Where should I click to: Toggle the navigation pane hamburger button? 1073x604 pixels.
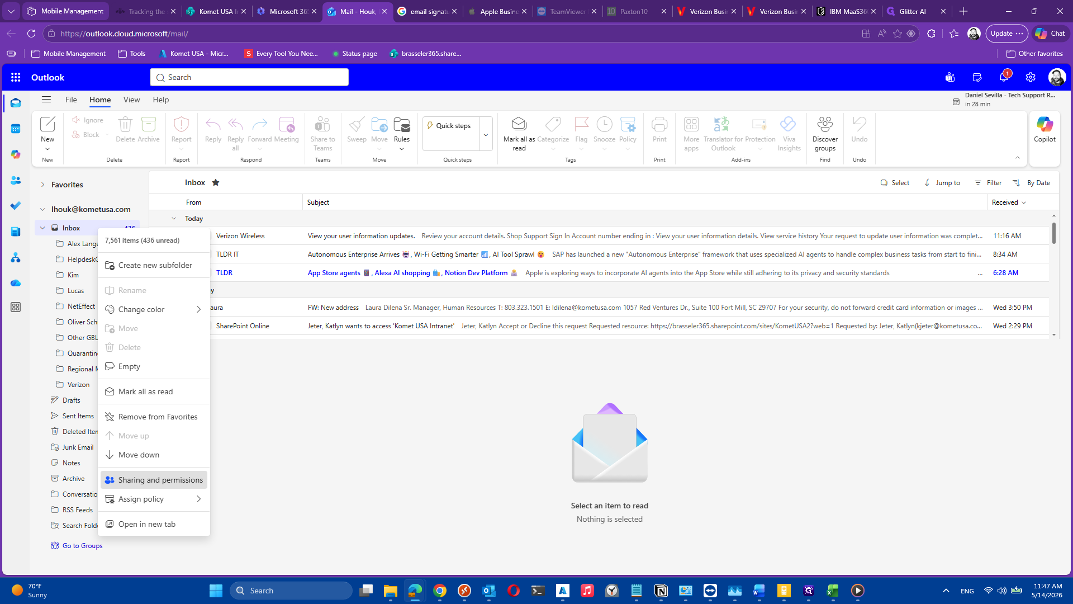click(46, 100)
